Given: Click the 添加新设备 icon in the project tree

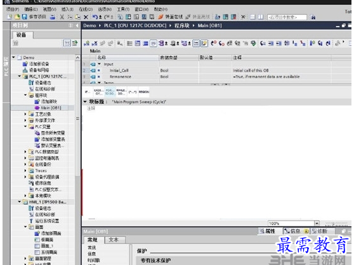Looking at the screenshot, I should click(25, 64).
